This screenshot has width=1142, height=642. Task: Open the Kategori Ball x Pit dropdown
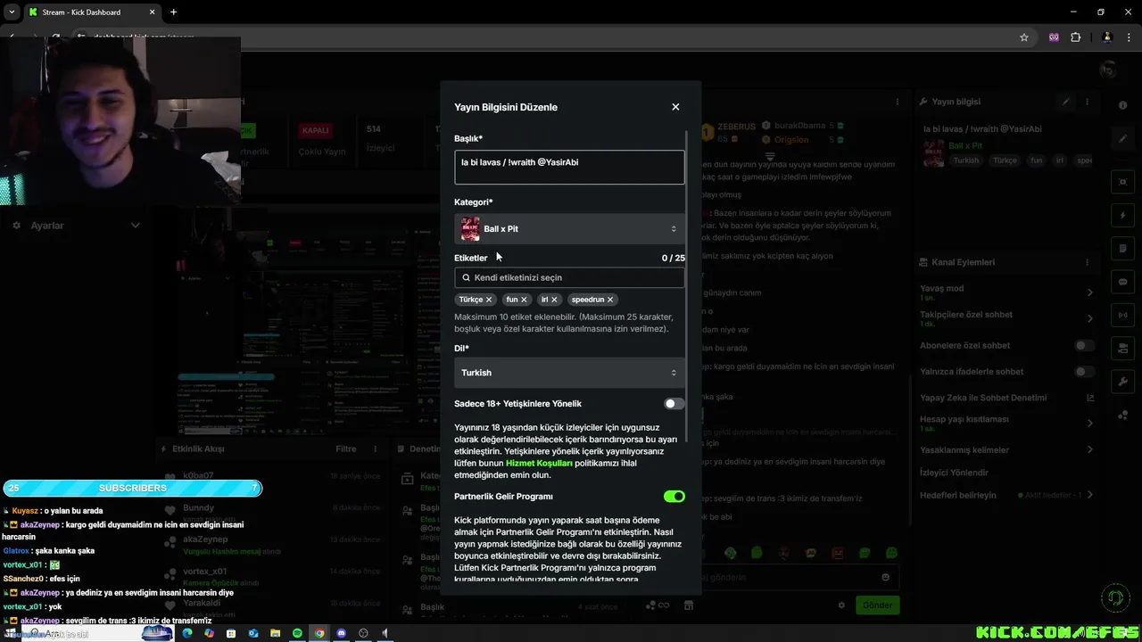click(569, 229)
